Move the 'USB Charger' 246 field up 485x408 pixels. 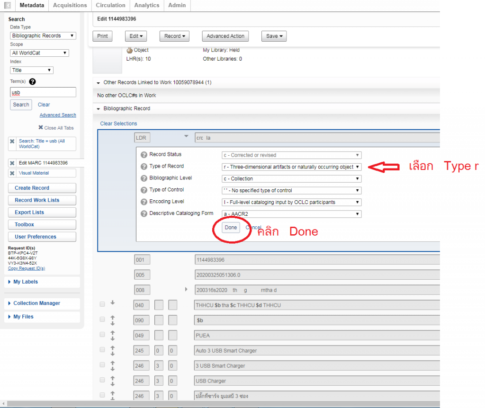click(x=113, y=378)
